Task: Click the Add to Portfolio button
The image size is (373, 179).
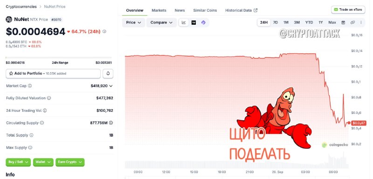Action: (x=53, y=74)
